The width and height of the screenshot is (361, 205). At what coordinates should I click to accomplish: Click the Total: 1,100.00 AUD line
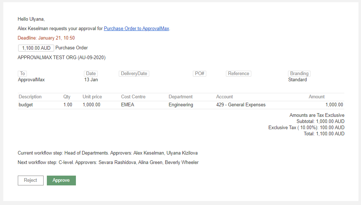point(324,134)
